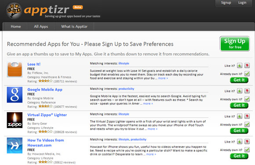Thumbs down Virtual Zippo Lighter
This screenshot has height=165, width=255.
(x=247, y=116)
